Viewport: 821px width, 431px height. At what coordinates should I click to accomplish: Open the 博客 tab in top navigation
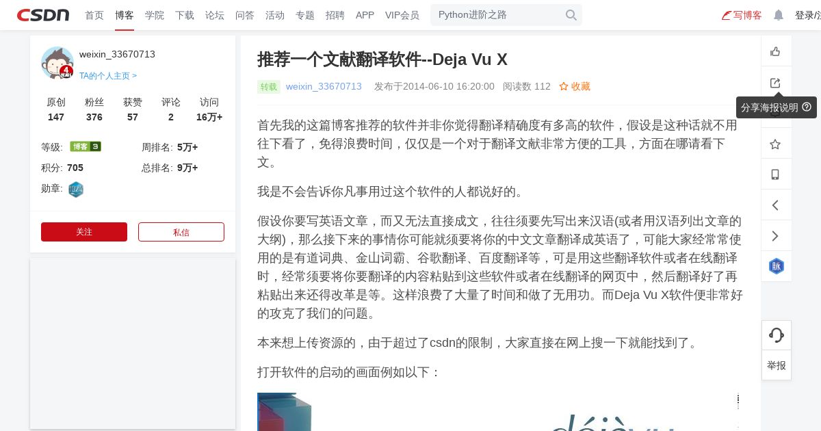(125, 15)
